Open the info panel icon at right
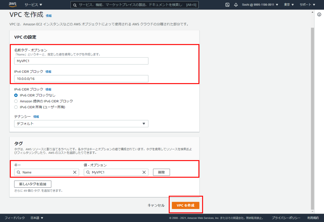The image size is (324, 222). pyautogui.click(x=319, y=15)
